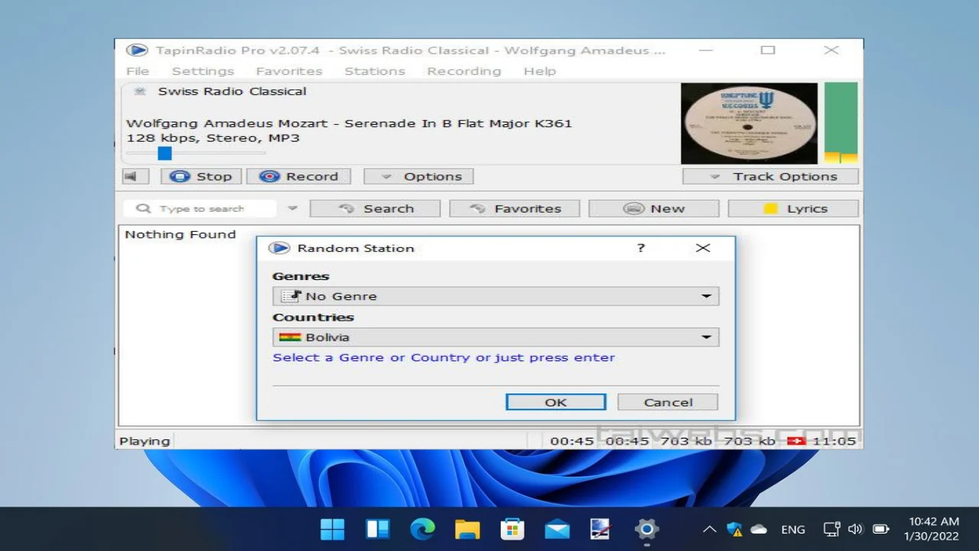This screenshot has height=551, width=979.
Task: Click the 128 kbps, Stereo, MP3 text
Action: tap(213, 139)
